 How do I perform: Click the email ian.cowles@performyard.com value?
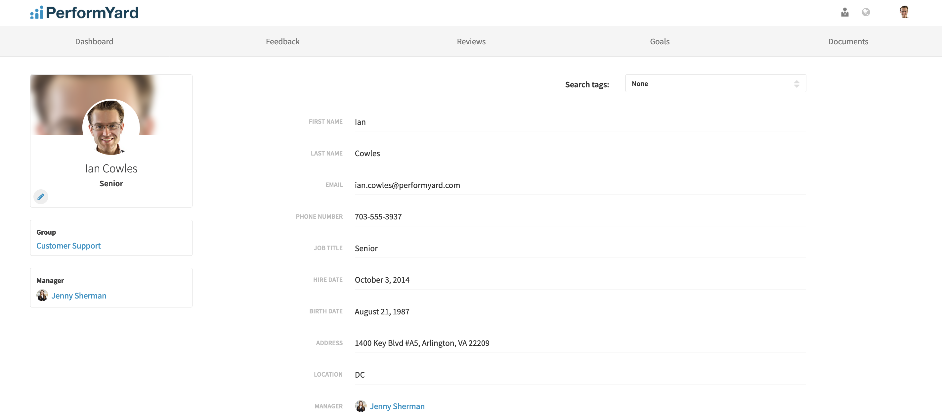(407, 185)
